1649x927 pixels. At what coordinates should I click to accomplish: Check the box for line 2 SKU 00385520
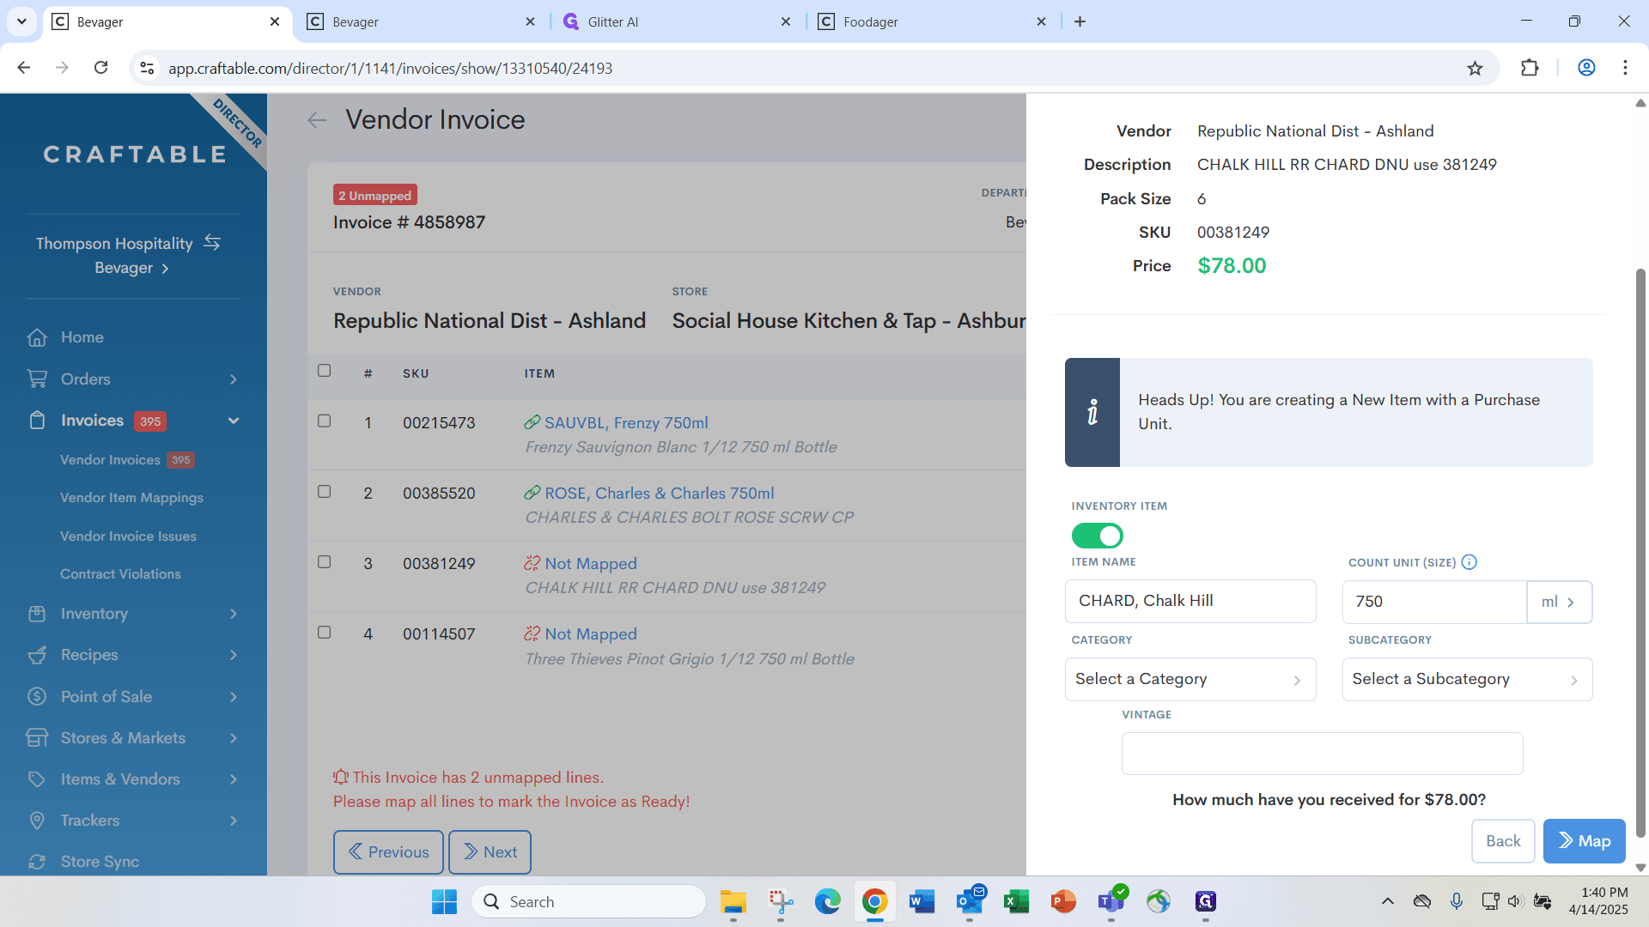click(324, 491)
